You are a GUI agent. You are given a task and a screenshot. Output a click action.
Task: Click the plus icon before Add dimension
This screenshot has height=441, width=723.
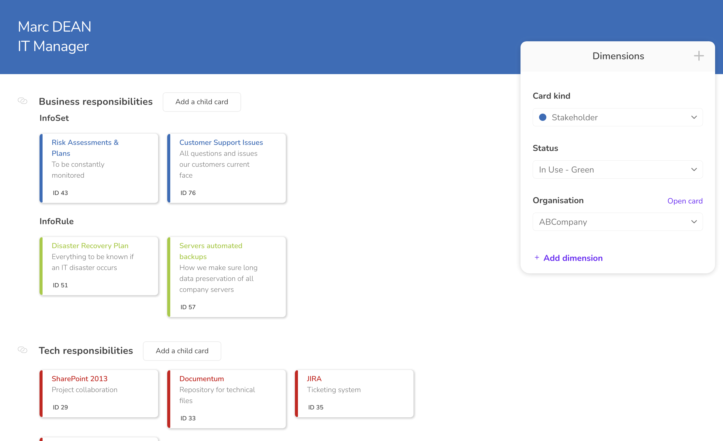point(537,258)
